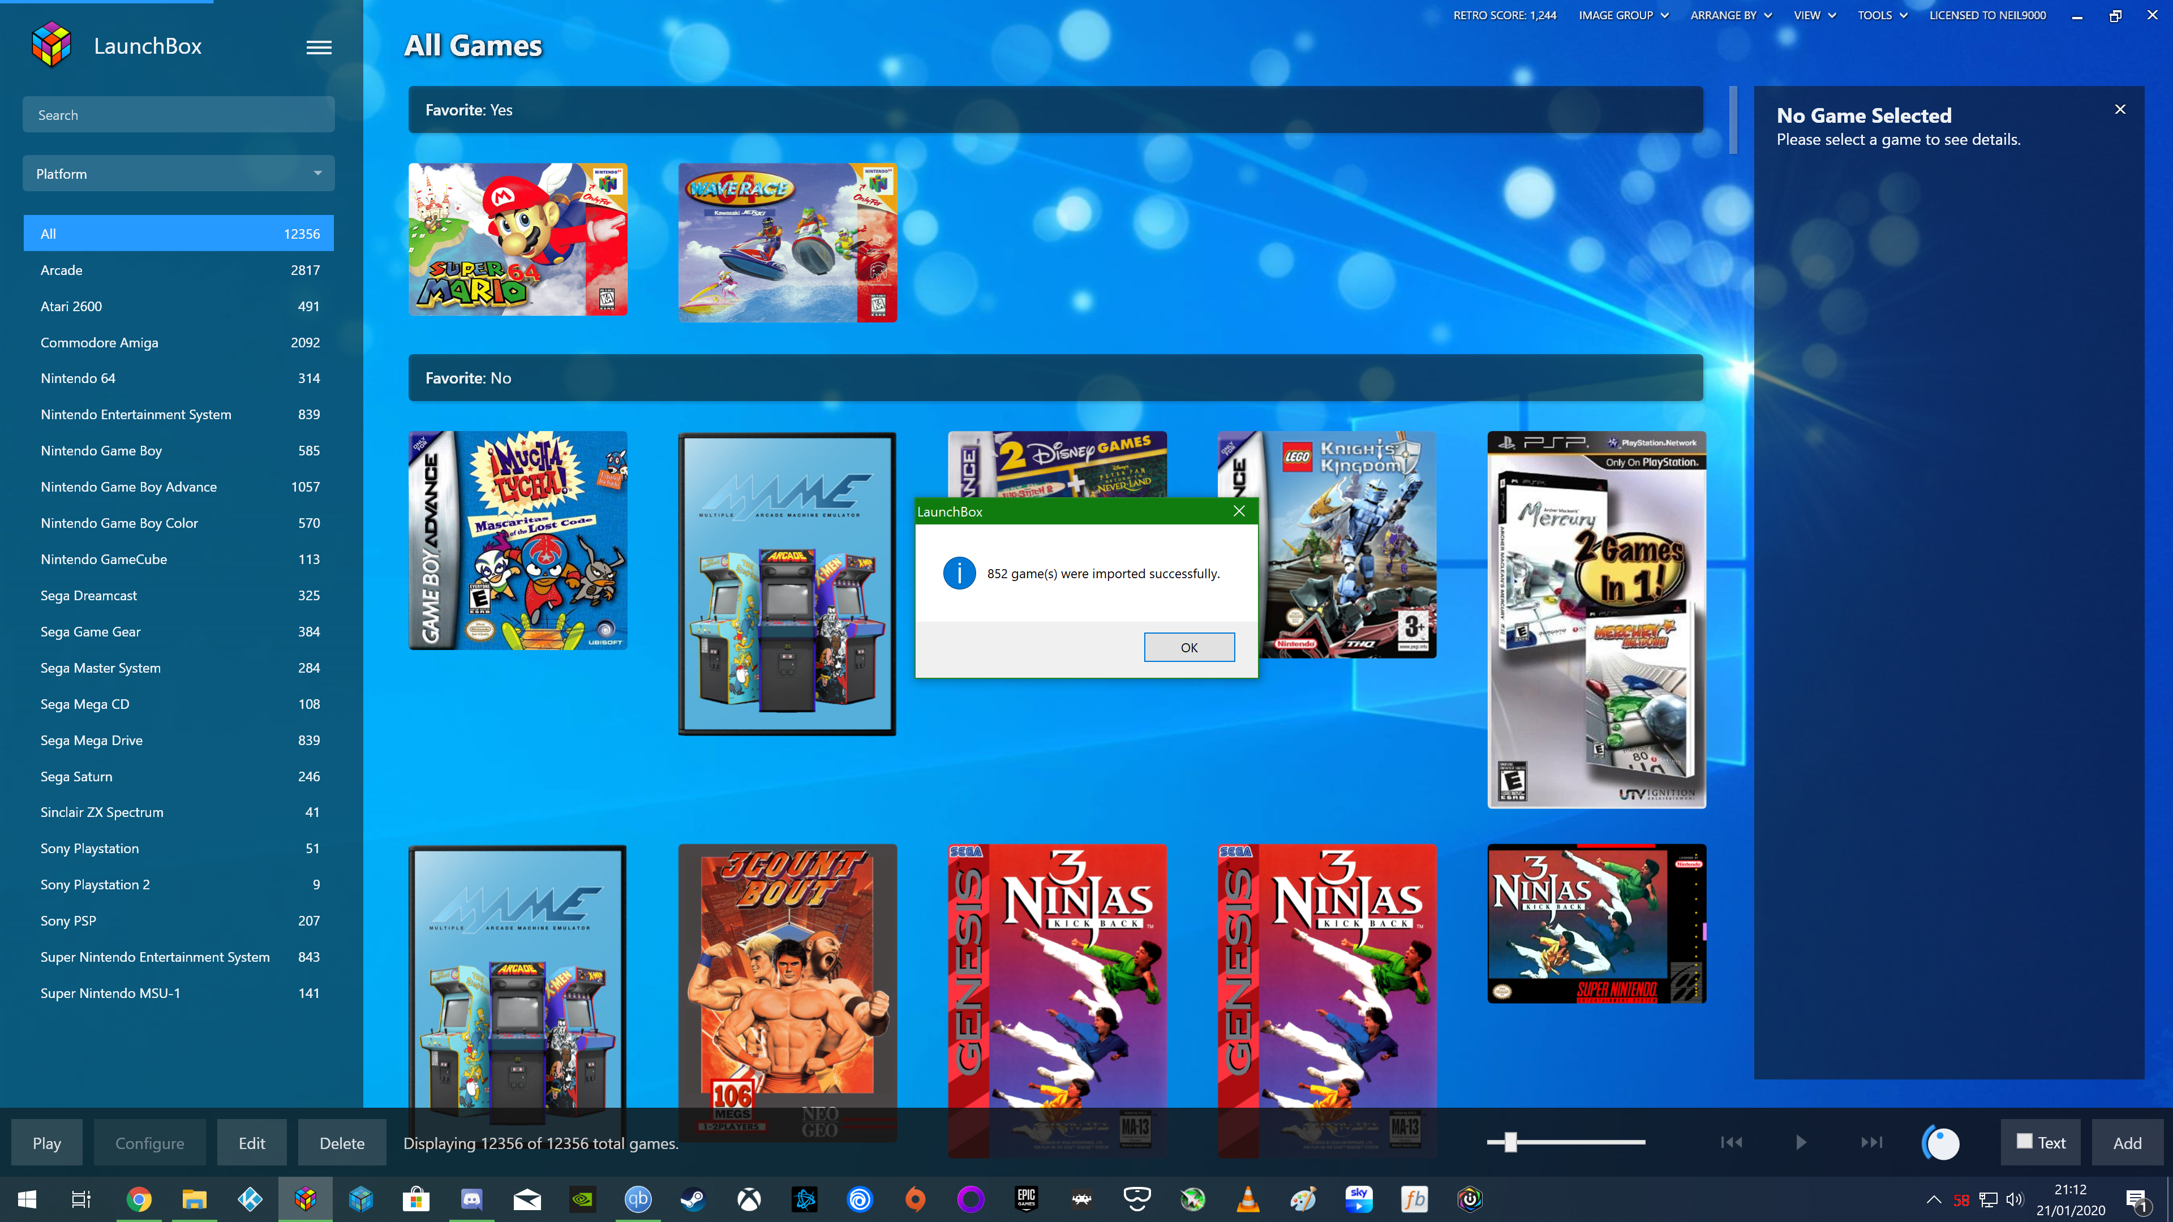Open Google Chrome from the taskbar
Image resolution: width=2173 pixels, height=1222 pixels.
(138, 1198)
